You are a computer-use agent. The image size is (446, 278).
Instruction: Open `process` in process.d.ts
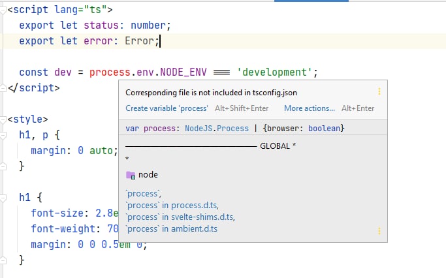[x=172, y=206]
